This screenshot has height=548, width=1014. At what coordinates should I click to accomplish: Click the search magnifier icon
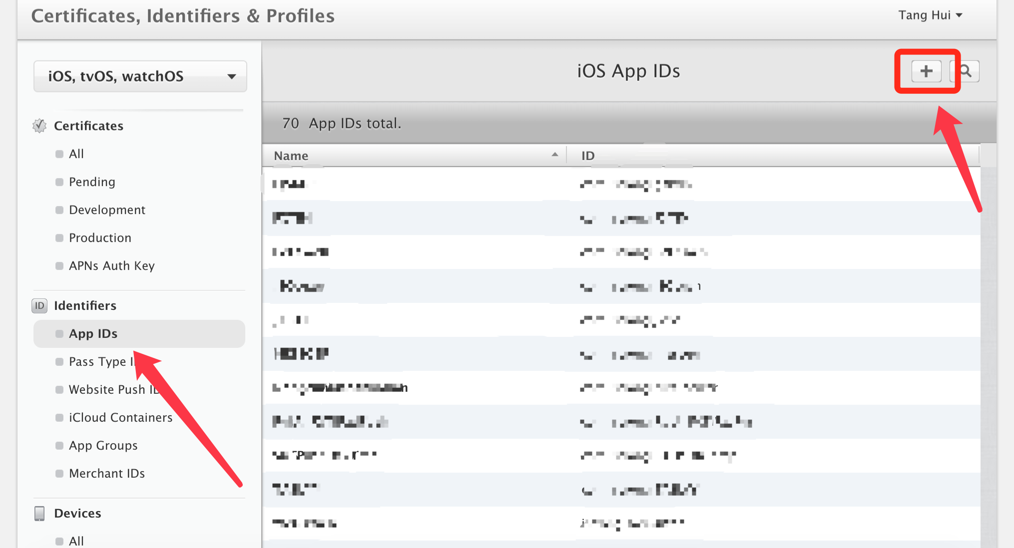(x=967, y=71)
